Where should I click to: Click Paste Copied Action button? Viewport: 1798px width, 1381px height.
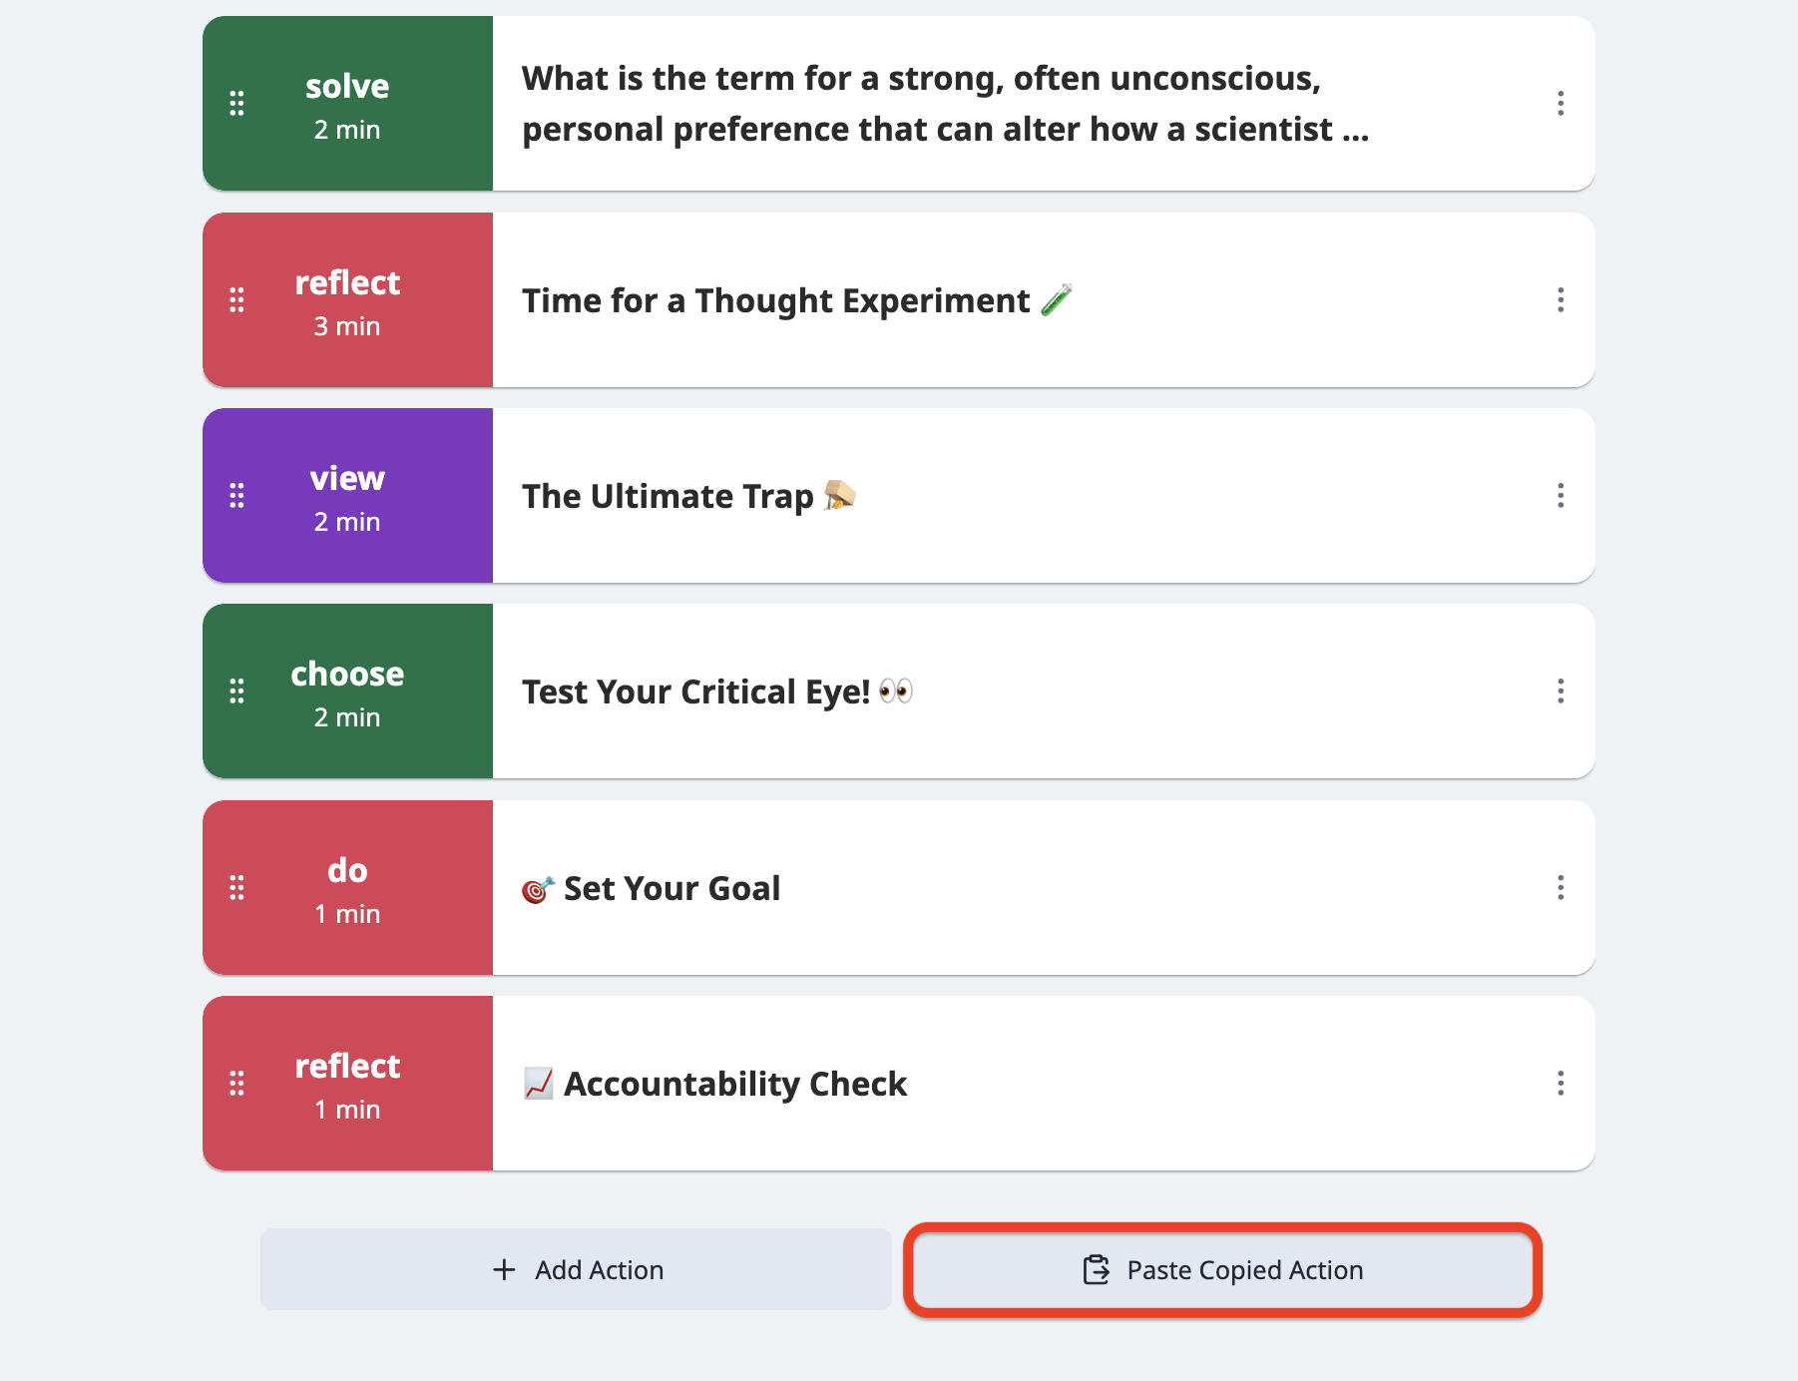click(1223, 1269)
